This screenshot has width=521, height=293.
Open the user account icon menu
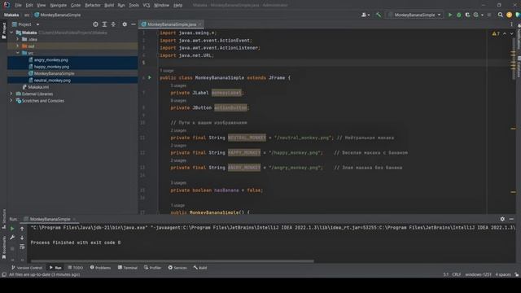click(366, 15)
